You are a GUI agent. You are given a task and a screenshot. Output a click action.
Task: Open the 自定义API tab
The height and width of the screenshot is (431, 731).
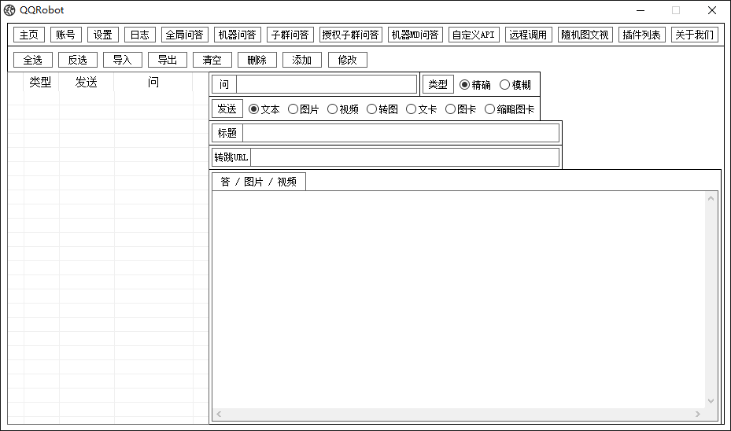pyautogui.click(x=474, y=35)
